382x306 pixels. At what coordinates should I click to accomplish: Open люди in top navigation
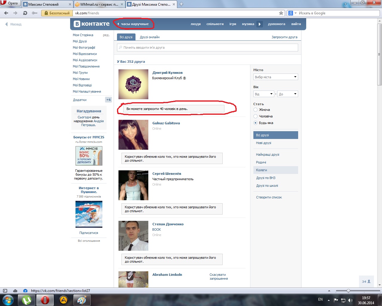(195, 24)
